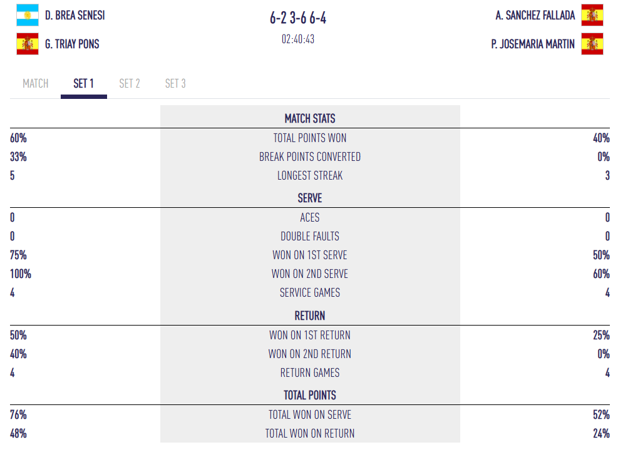This screenshot has height=452, width=618.
Task: Click the match score 6-2 3-6 6-4
Action: (298, 18)
